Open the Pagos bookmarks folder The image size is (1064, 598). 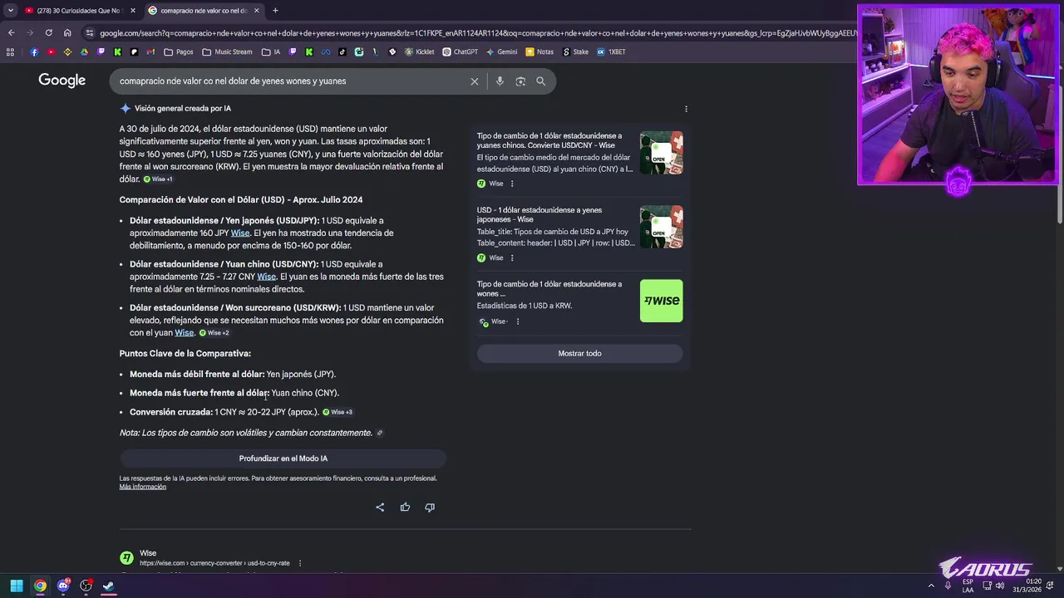pyautogui.click(x=179, y=51)
